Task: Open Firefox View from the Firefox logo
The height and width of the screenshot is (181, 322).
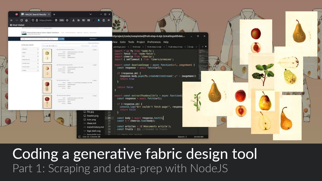Action: (x=17, y=14)
